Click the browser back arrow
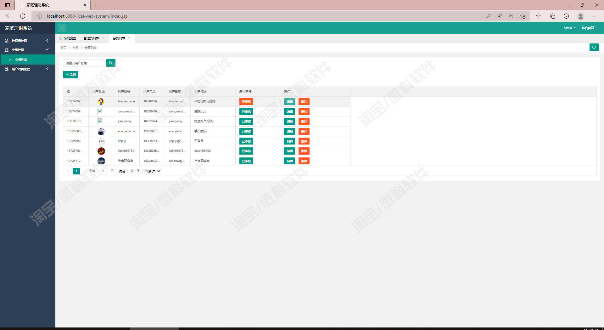The width and height of the screenshot is (604, 330). point(9,16)
